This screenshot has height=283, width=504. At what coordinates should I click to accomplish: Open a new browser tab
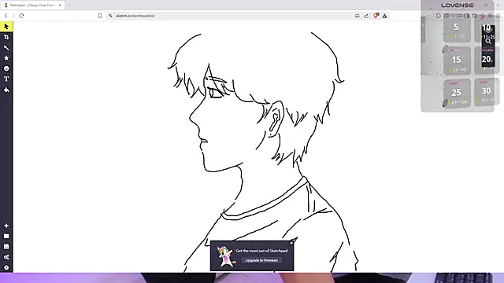coord(70,6)
